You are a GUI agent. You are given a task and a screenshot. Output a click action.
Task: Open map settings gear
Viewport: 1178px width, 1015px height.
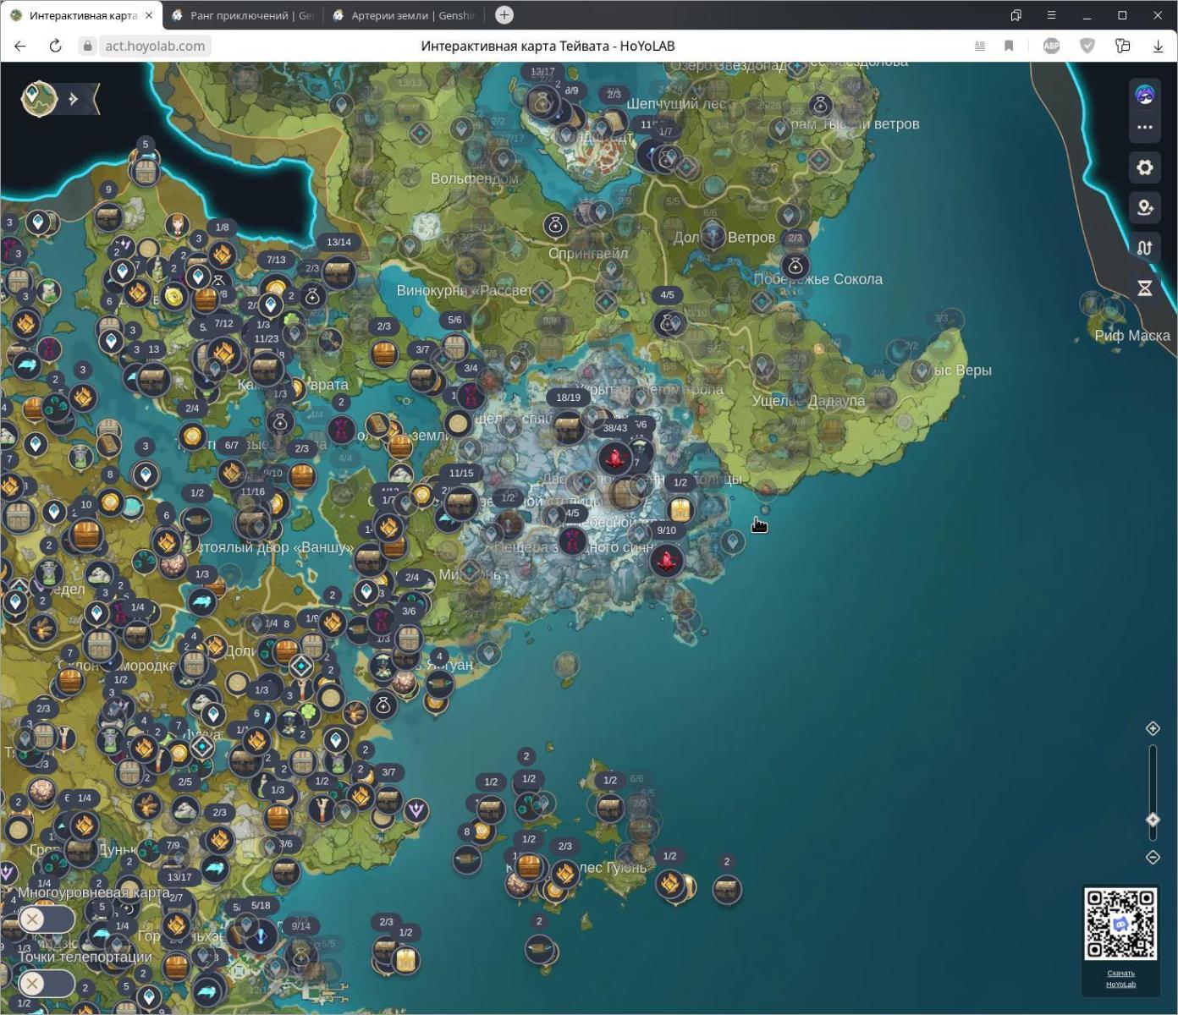pos(1144,167)
